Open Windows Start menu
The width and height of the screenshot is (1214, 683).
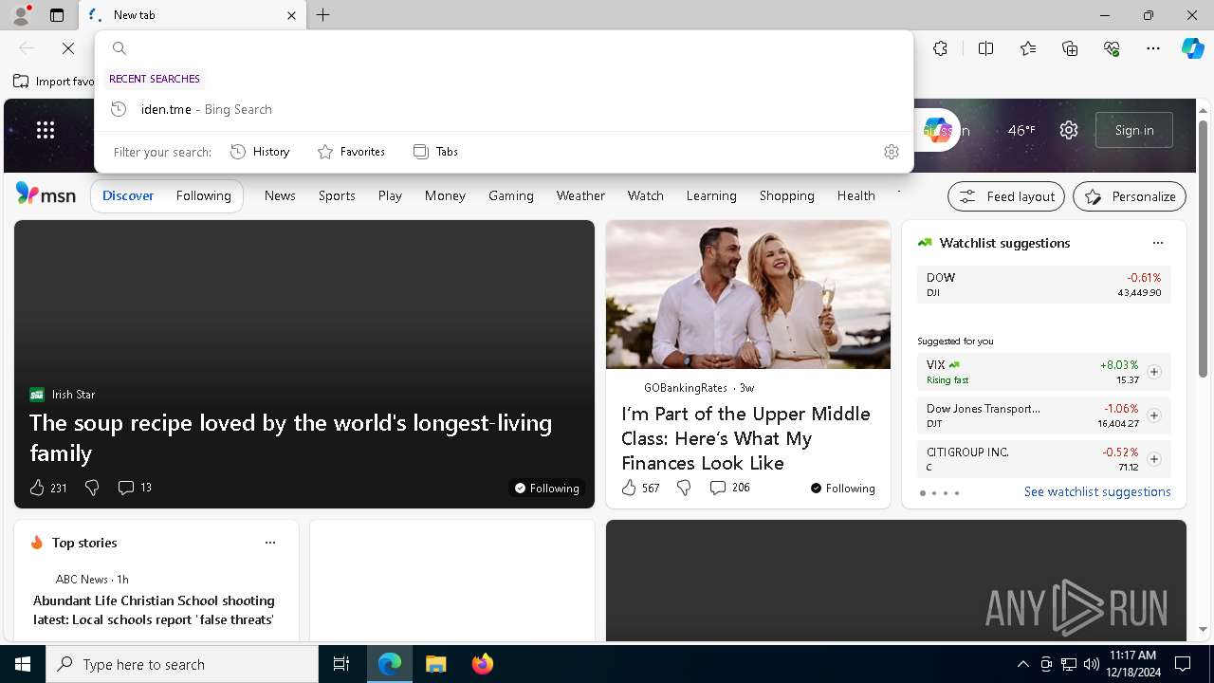[x=23, y=664]
